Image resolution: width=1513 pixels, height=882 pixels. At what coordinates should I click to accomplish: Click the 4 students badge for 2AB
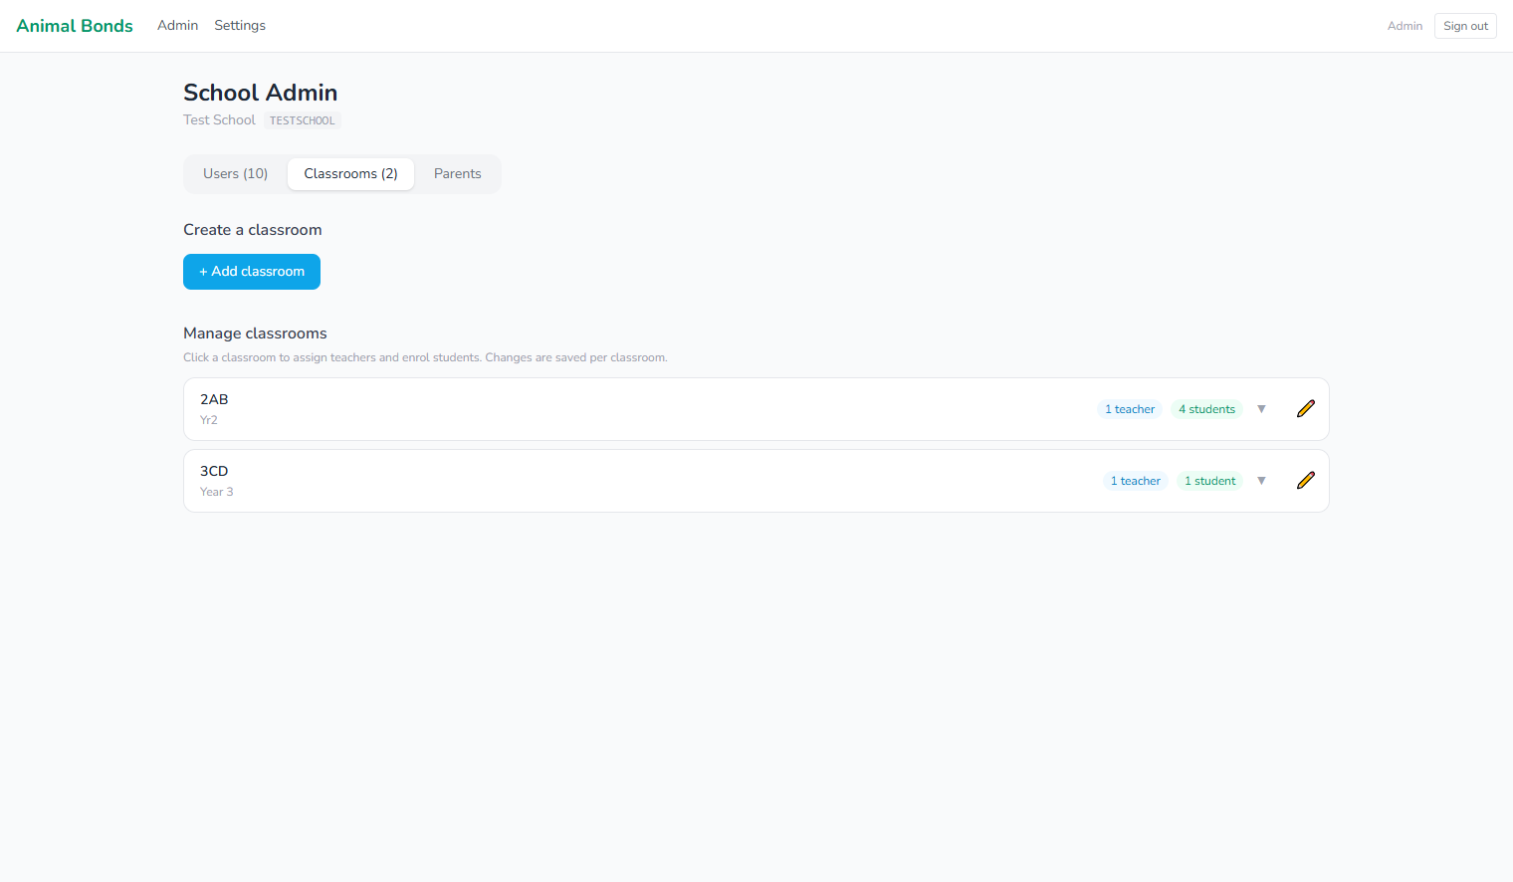click(x=1206, y=409)
